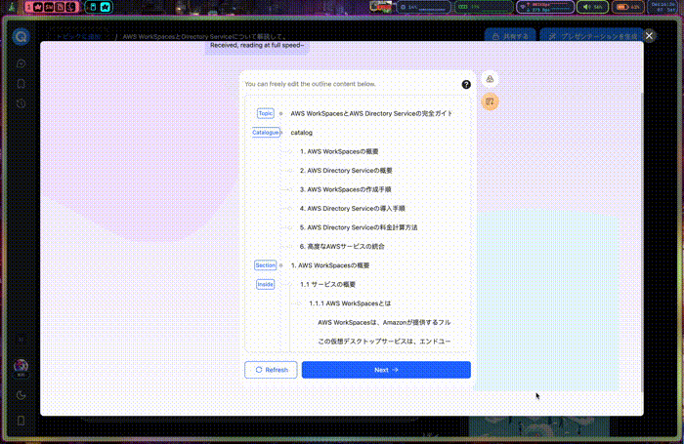Collapse the '1.1 サービスの概要' node diamond

tap(289, 284)
